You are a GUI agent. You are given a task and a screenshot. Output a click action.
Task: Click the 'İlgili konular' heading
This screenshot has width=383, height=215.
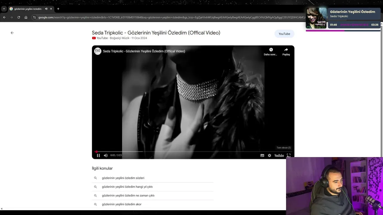tap(102, 168)
